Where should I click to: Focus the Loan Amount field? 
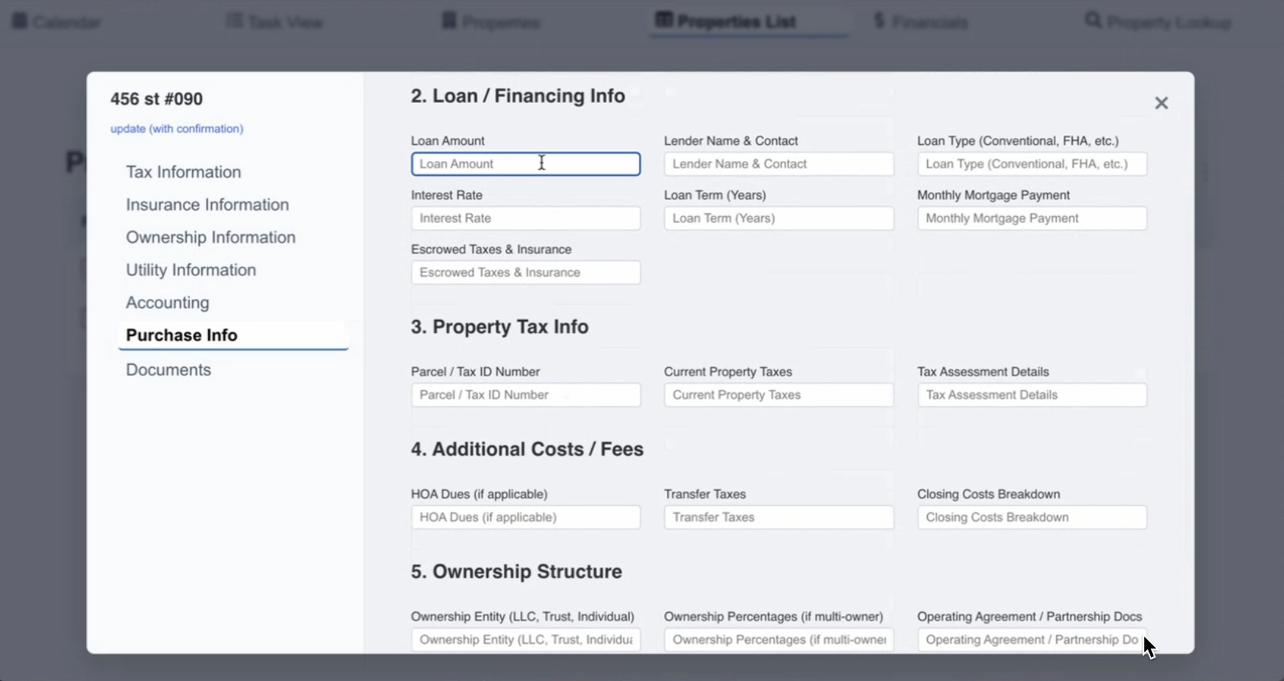(526, 164)
